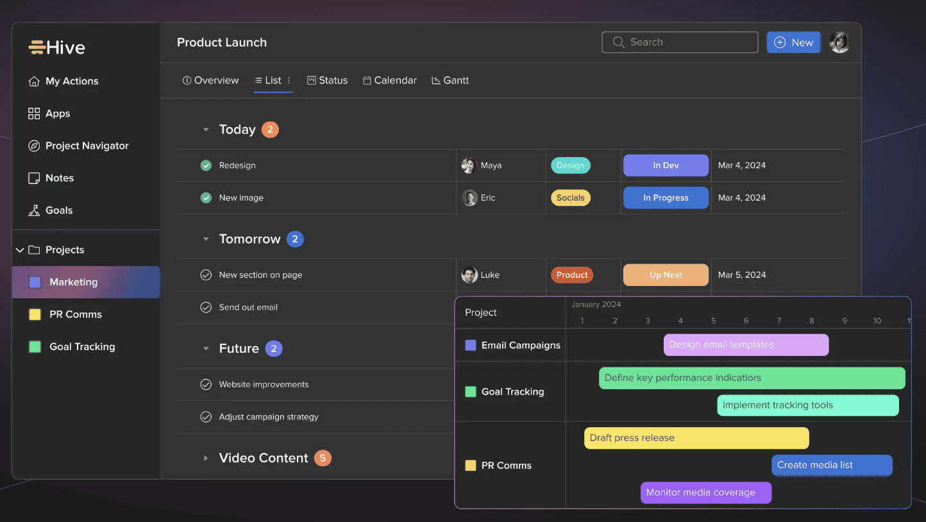Open the Calendar tab
Viewport: 926px width, 522px height.
coord(390,81)
